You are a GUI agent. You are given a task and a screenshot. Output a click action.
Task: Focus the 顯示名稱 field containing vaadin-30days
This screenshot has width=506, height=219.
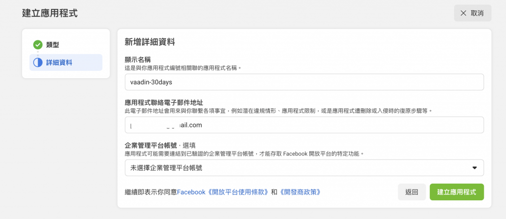coord(304,82)
